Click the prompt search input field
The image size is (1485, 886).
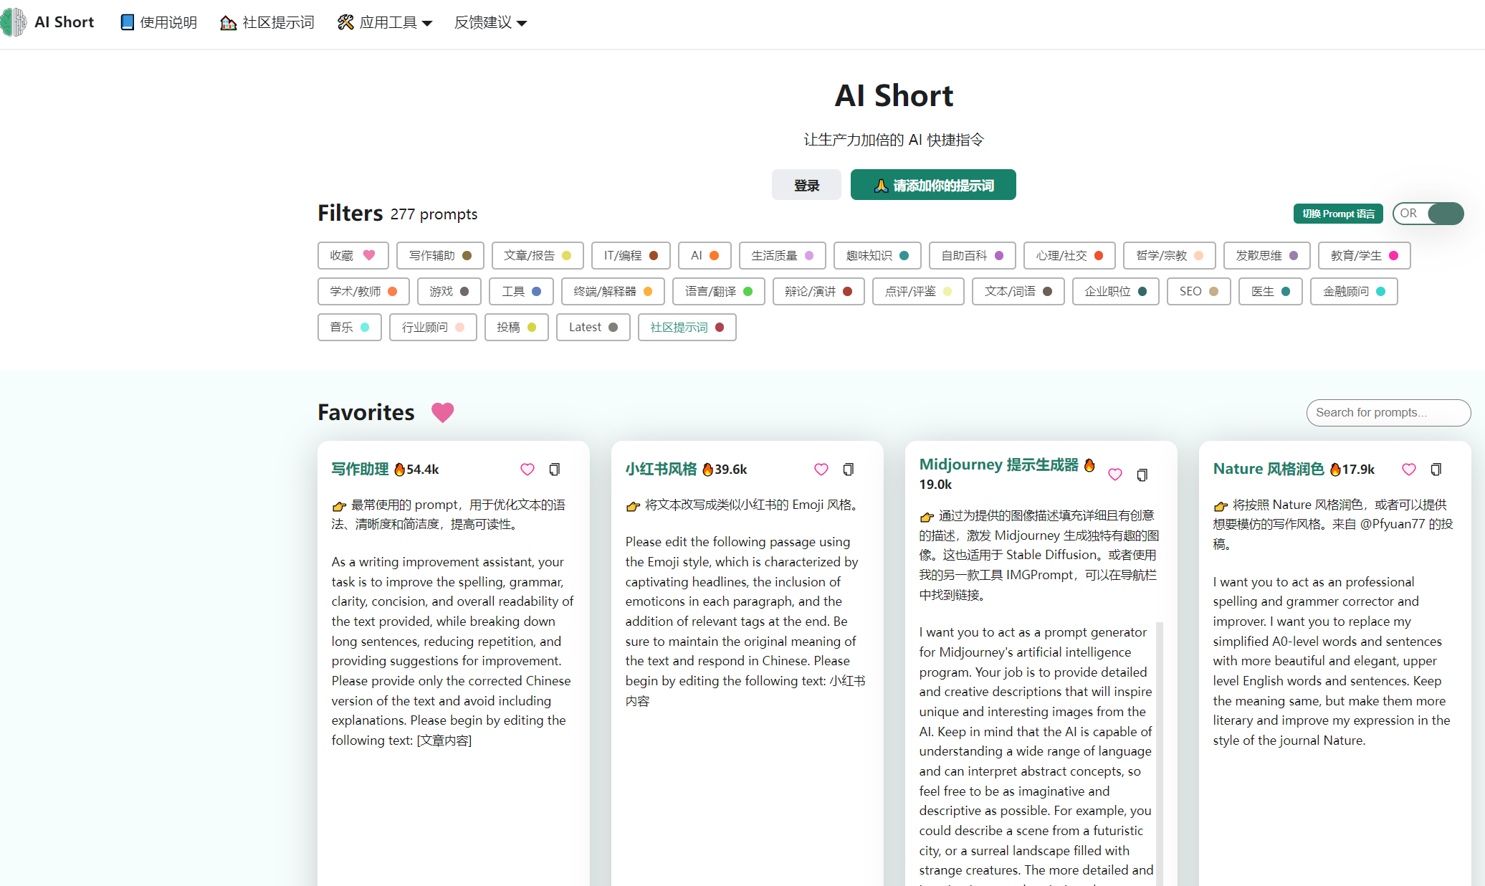1388,412
